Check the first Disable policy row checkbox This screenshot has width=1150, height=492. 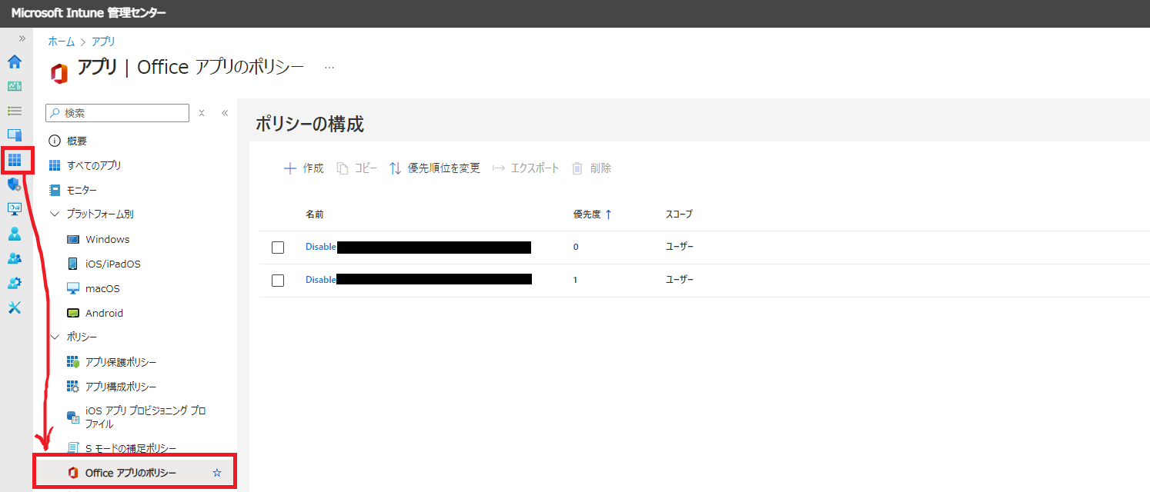[x=278, y=246]
